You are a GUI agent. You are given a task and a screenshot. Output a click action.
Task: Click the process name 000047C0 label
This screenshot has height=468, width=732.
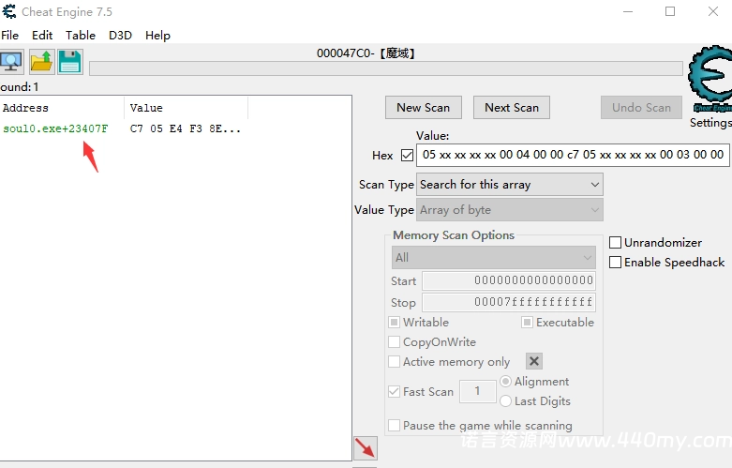click(x=366, y=53)
